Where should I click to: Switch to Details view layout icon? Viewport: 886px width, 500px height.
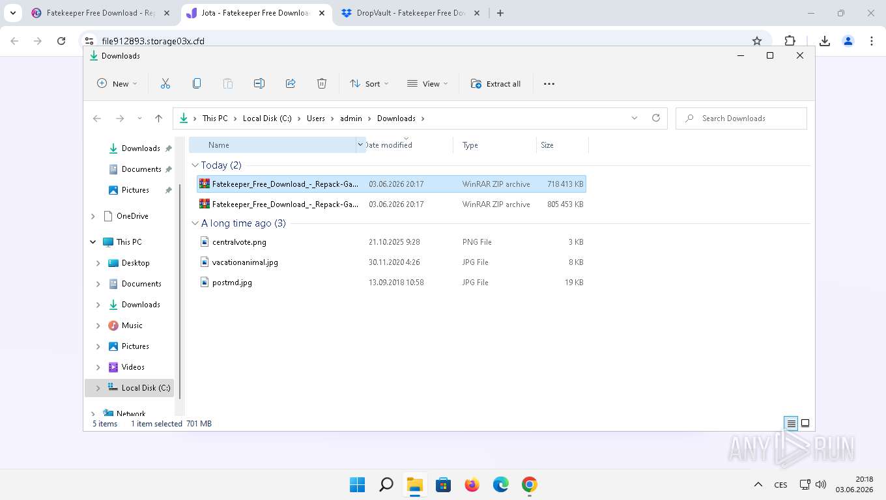(791, 423)
